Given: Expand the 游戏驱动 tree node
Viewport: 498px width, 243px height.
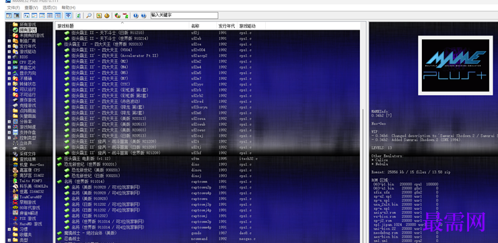Looking at the screenshot, I should [x=9, y=52].
